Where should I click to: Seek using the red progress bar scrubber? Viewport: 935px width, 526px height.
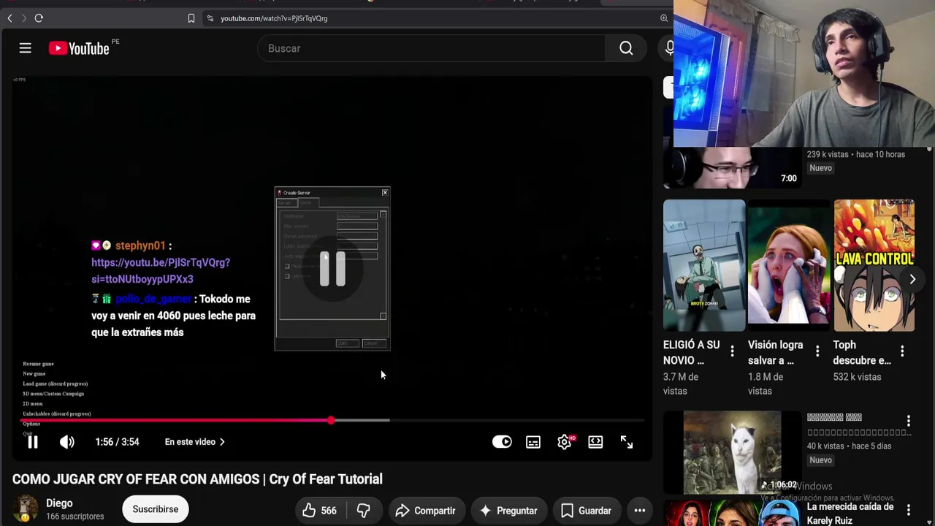[331, 420]
